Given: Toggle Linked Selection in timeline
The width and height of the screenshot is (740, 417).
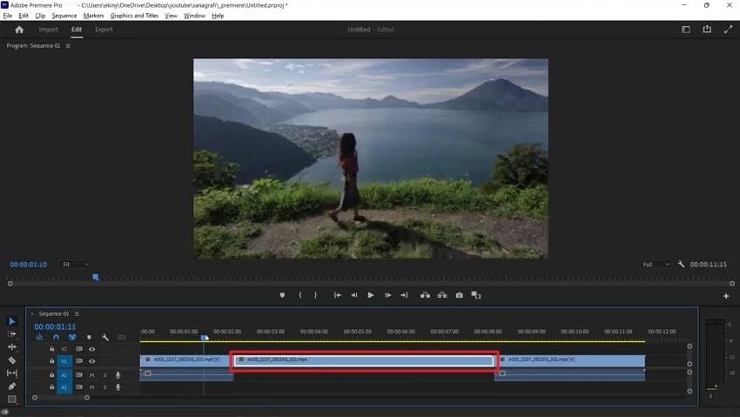Looking at the screenshot, I should click(72, 337).
